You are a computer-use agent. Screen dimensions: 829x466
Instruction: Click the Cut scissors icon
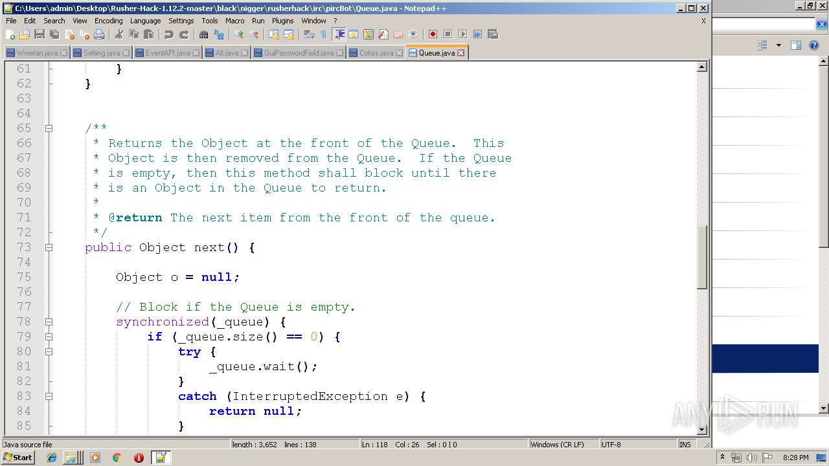[x=119, y=34]
